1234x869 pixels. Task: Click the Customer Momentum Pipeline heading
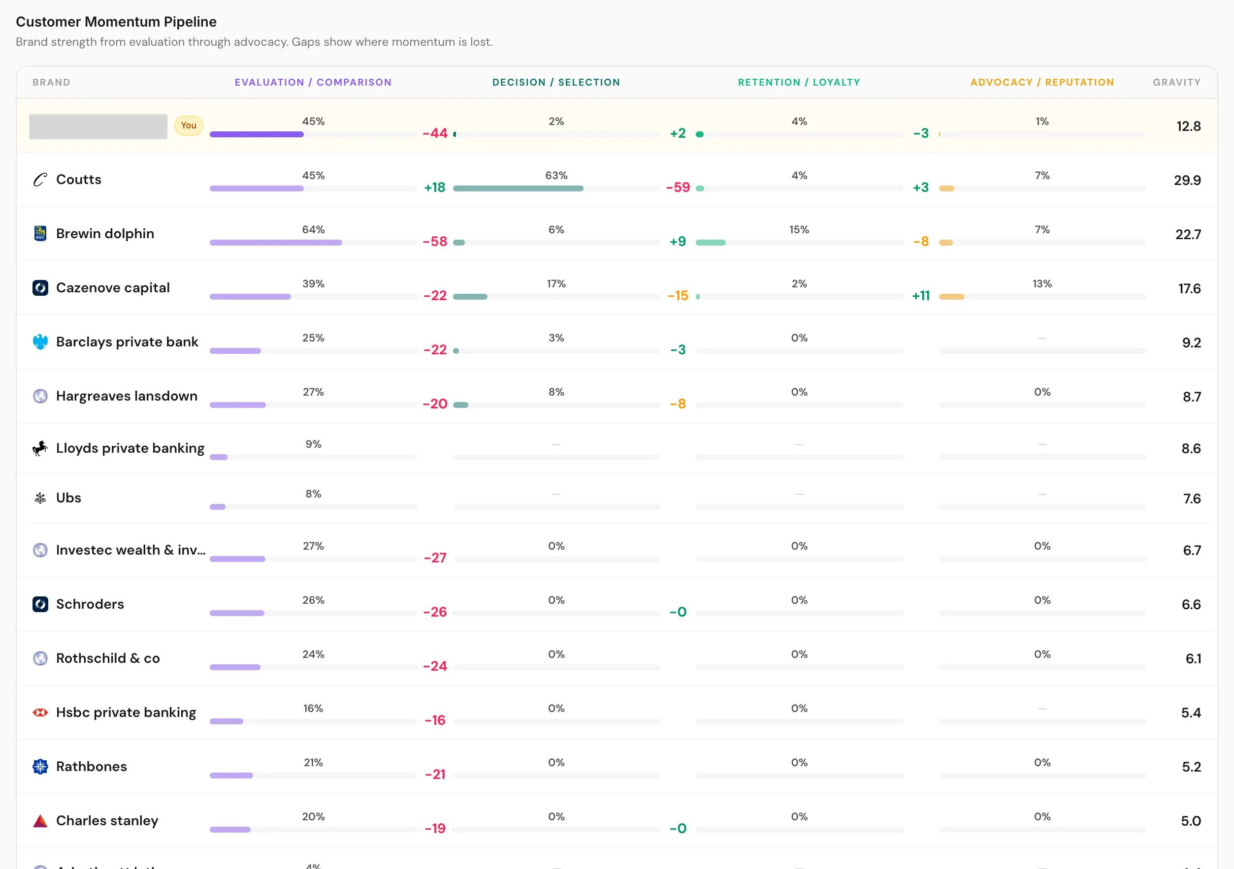pos(116,22)
